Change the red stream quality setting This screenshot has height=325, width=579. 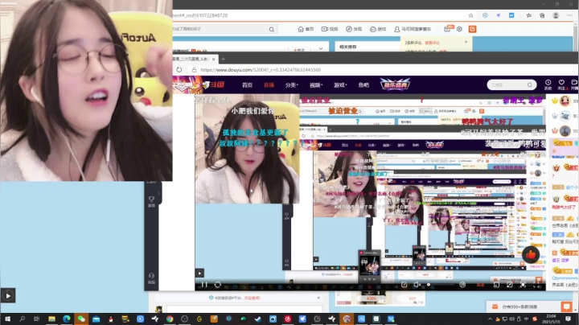click(x=481, y=285)
